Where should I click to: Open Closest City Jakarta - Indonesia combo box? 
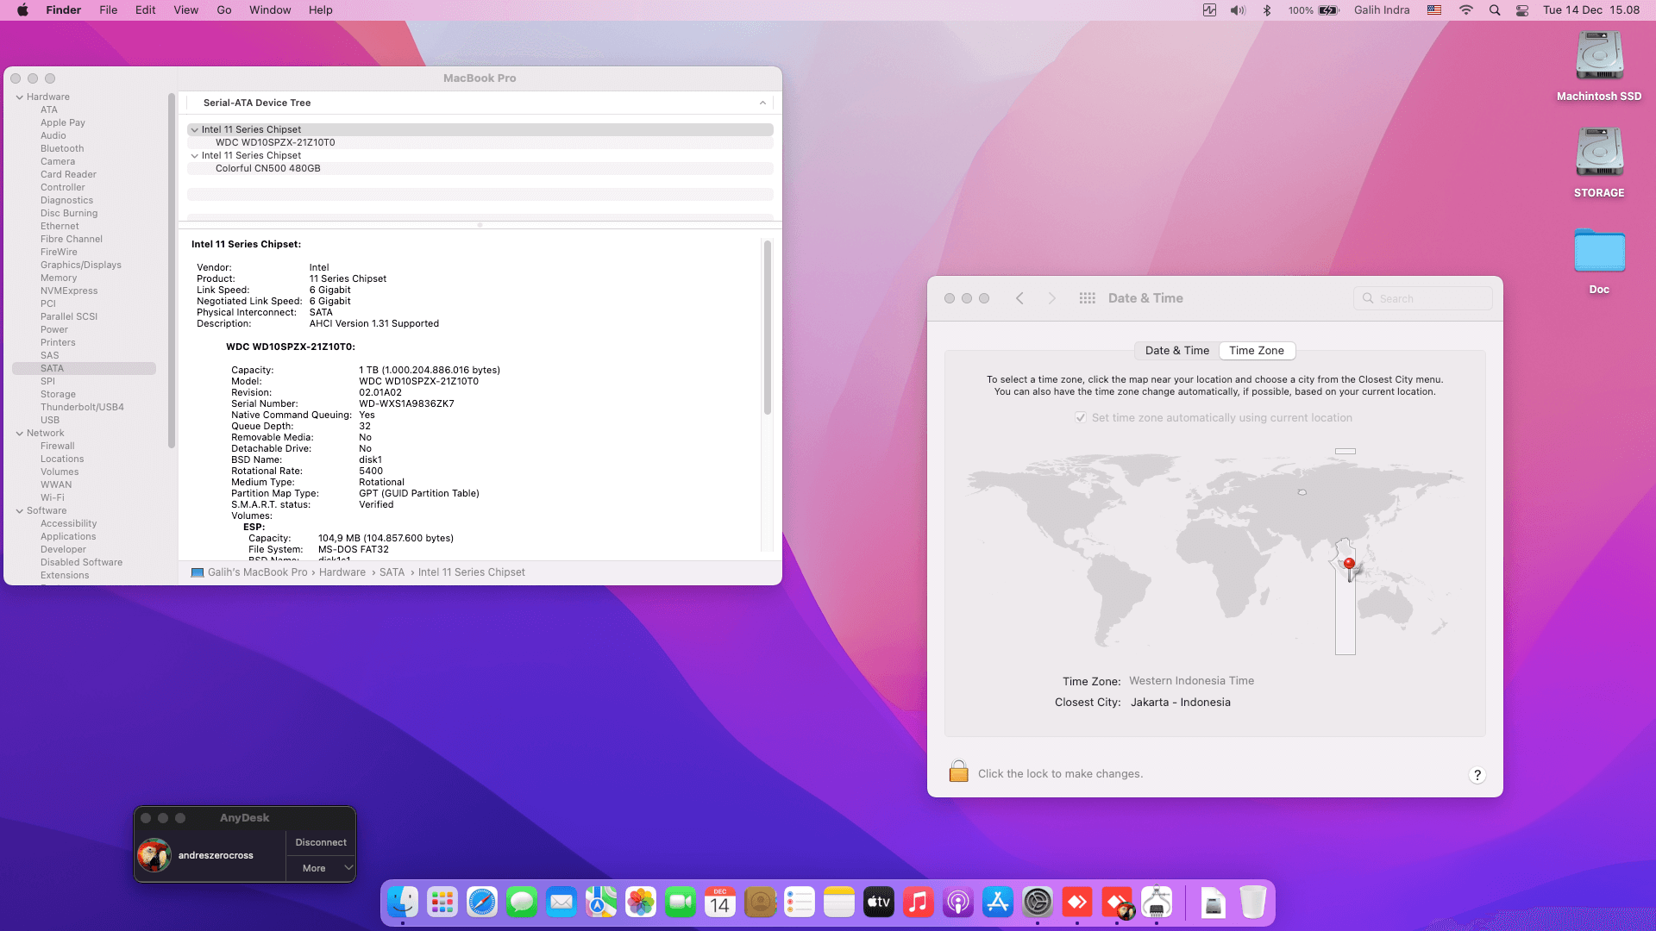pyautogui.click(x=1181, y=703)
